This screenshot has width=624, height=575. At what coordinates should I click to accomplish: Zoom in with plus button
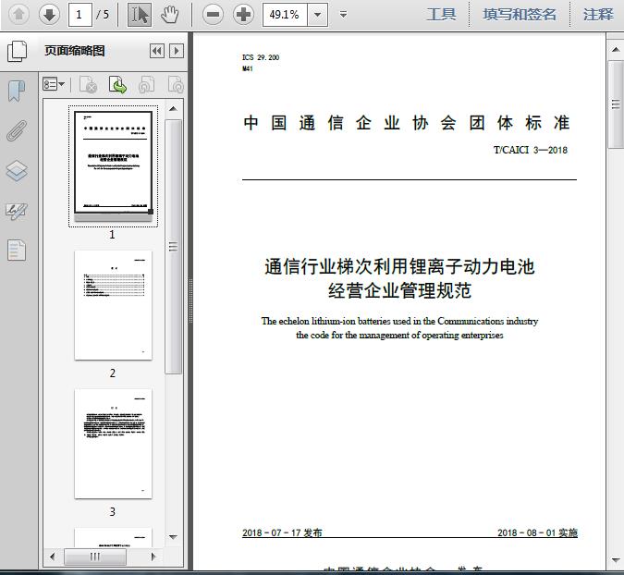(243, 15)
